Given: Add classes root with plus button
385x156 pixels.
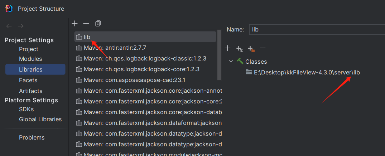Looking at the screenshot, I should point(228,48).
